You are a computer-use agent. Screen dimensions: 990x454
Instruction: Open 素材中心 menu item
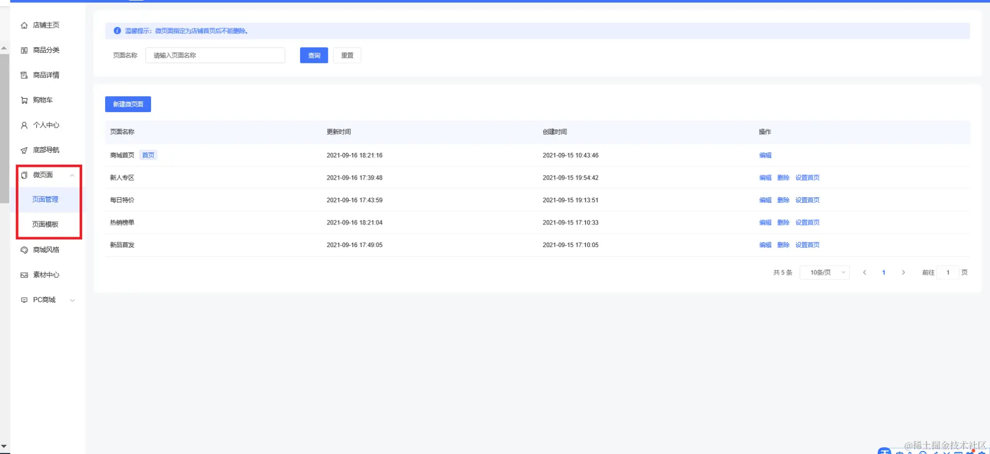[46, 275]
